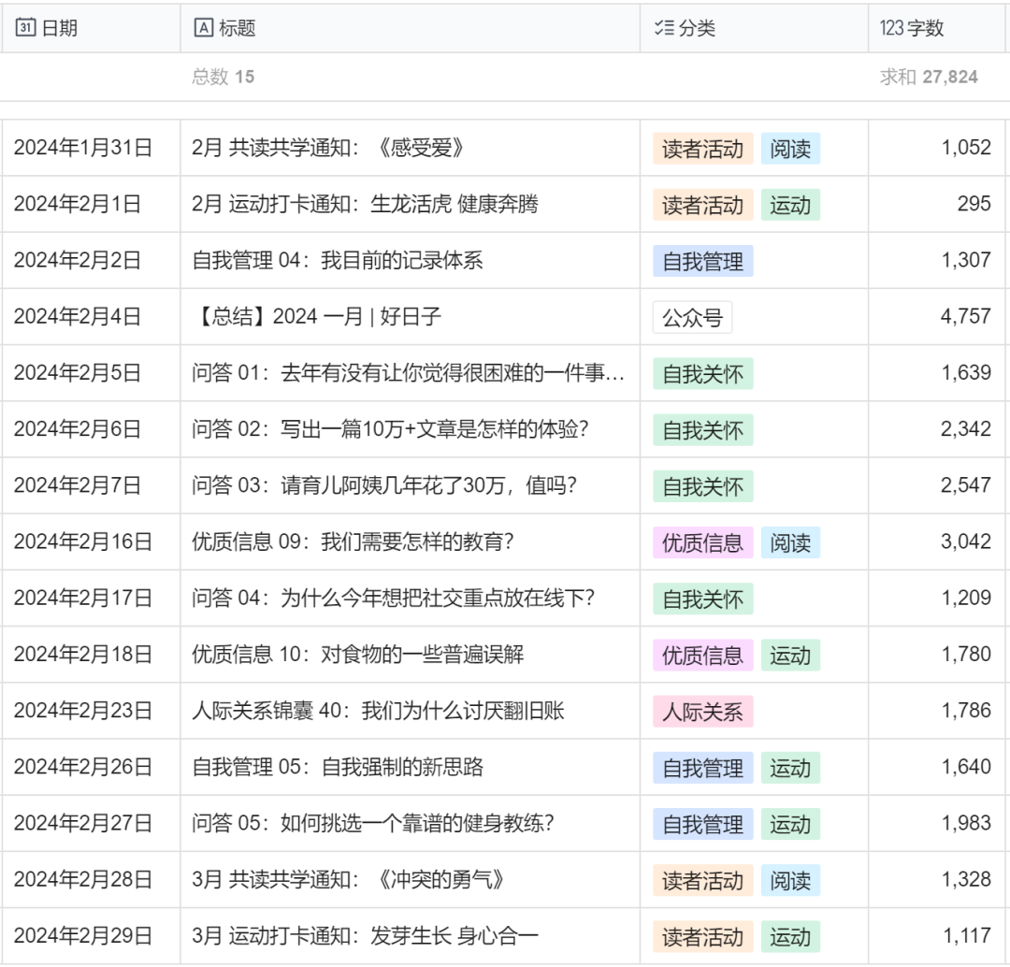Open 问答 04：为什么今年想把社交重点放在线下？
Viewport: 1010px width, 967px height.
click(x=393, y=599)
